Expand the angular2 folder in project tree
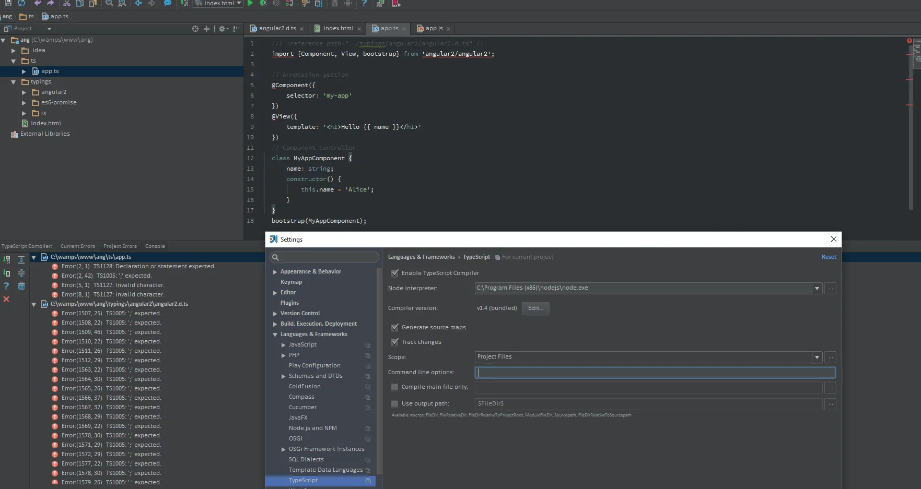 (24, 92)
